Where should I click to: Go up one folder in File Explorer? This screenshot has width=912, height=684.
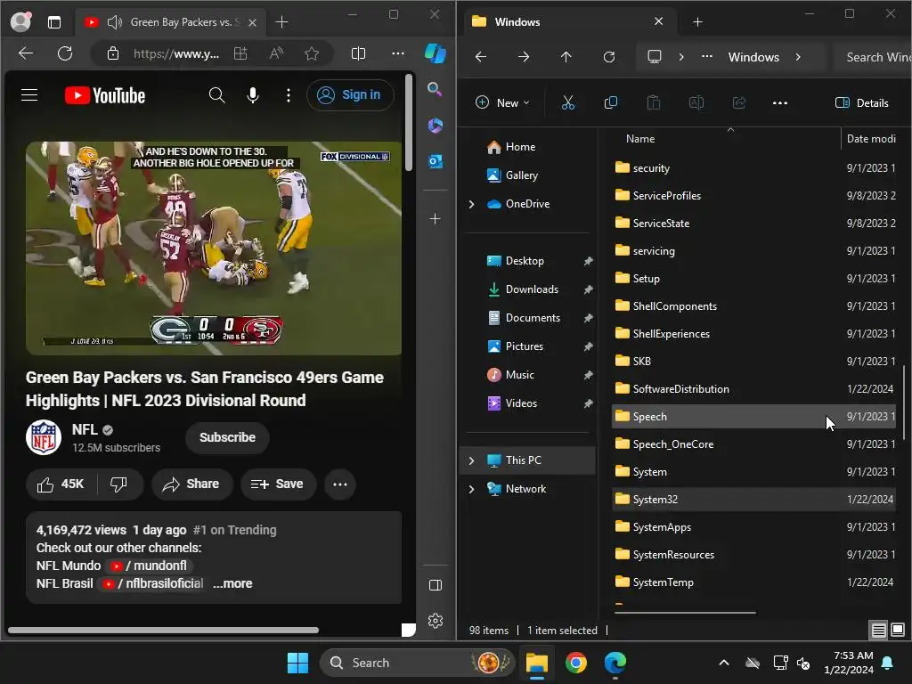(x=566, y=56)
